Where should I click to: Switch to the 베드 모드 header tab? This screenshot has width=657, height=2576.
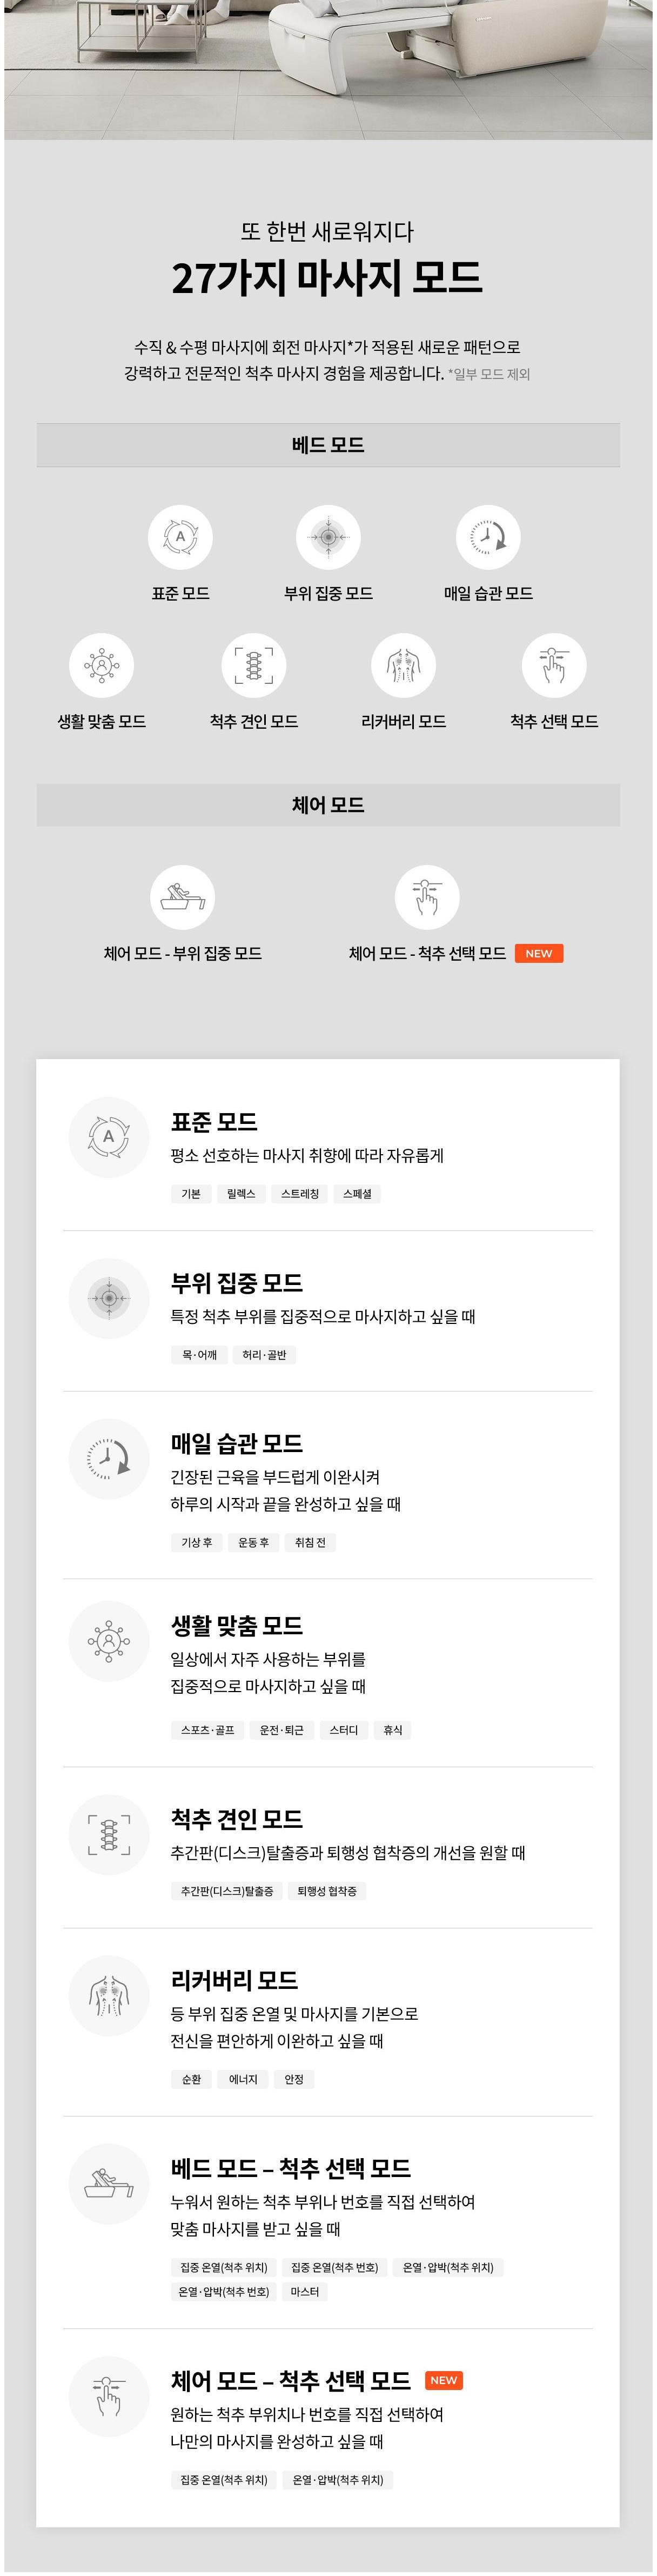(328, 445)
